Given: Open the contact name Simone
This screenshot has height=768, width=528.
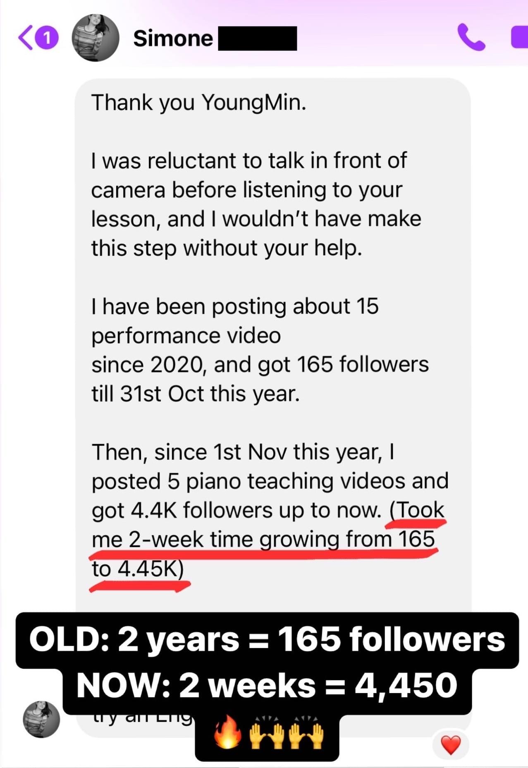Looking at the screenshot, I should [x=173, y=38].
